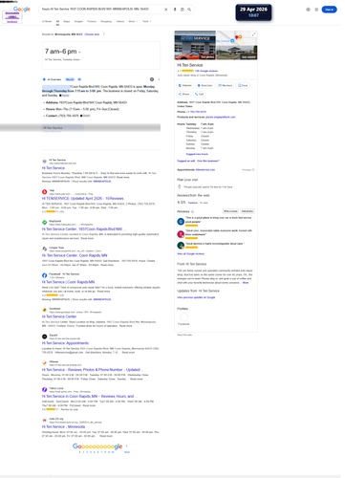Click the AI Overview round badge icon
The height and width of the screenshot is (478, 345).
(152, 79)
